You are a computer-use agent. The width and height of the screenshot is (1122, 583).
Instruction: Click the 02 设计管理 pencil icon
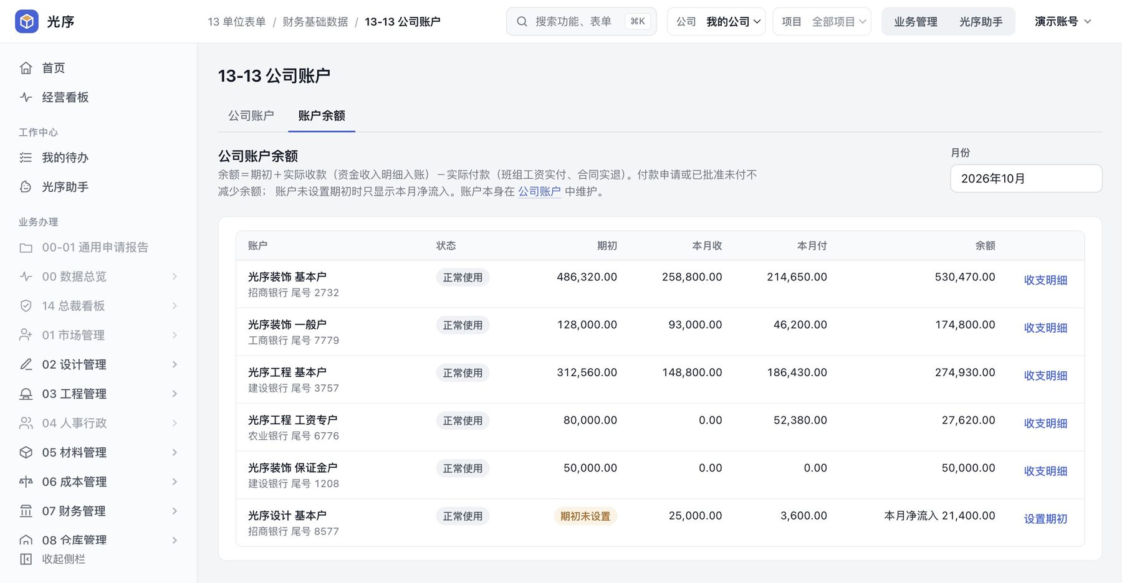click(26, 364)
